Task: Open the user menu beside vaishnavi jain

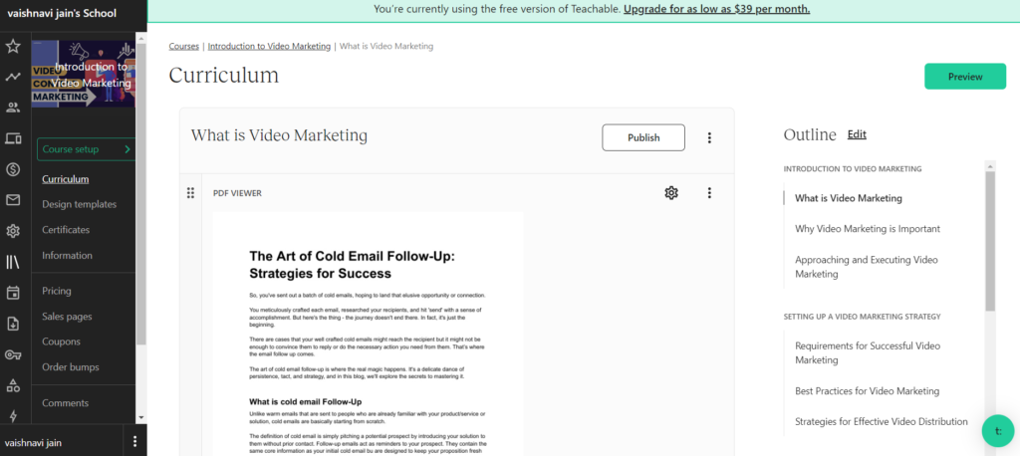Action: 134,441
